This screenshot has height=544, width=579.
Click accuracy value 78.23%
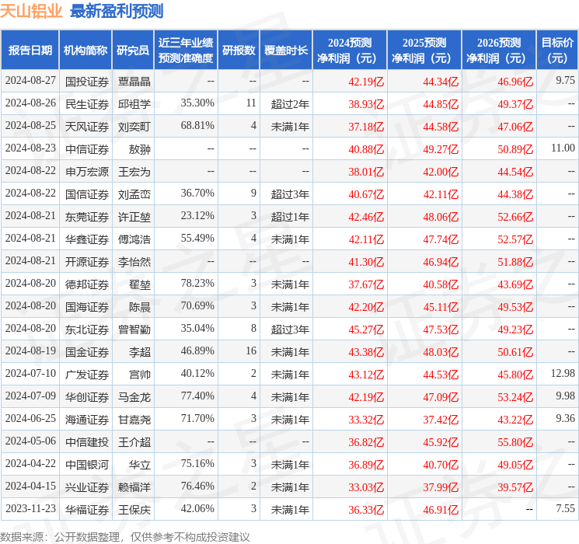(197, 283)
